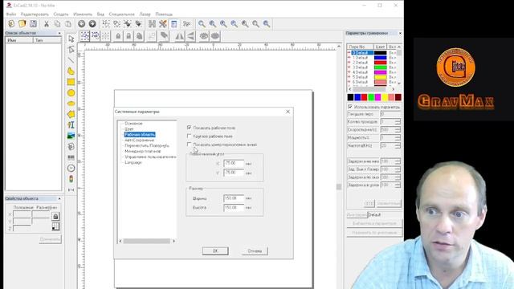Click the Open file folder icon
This screenshot has height=289, width=514.
point(22,23)
